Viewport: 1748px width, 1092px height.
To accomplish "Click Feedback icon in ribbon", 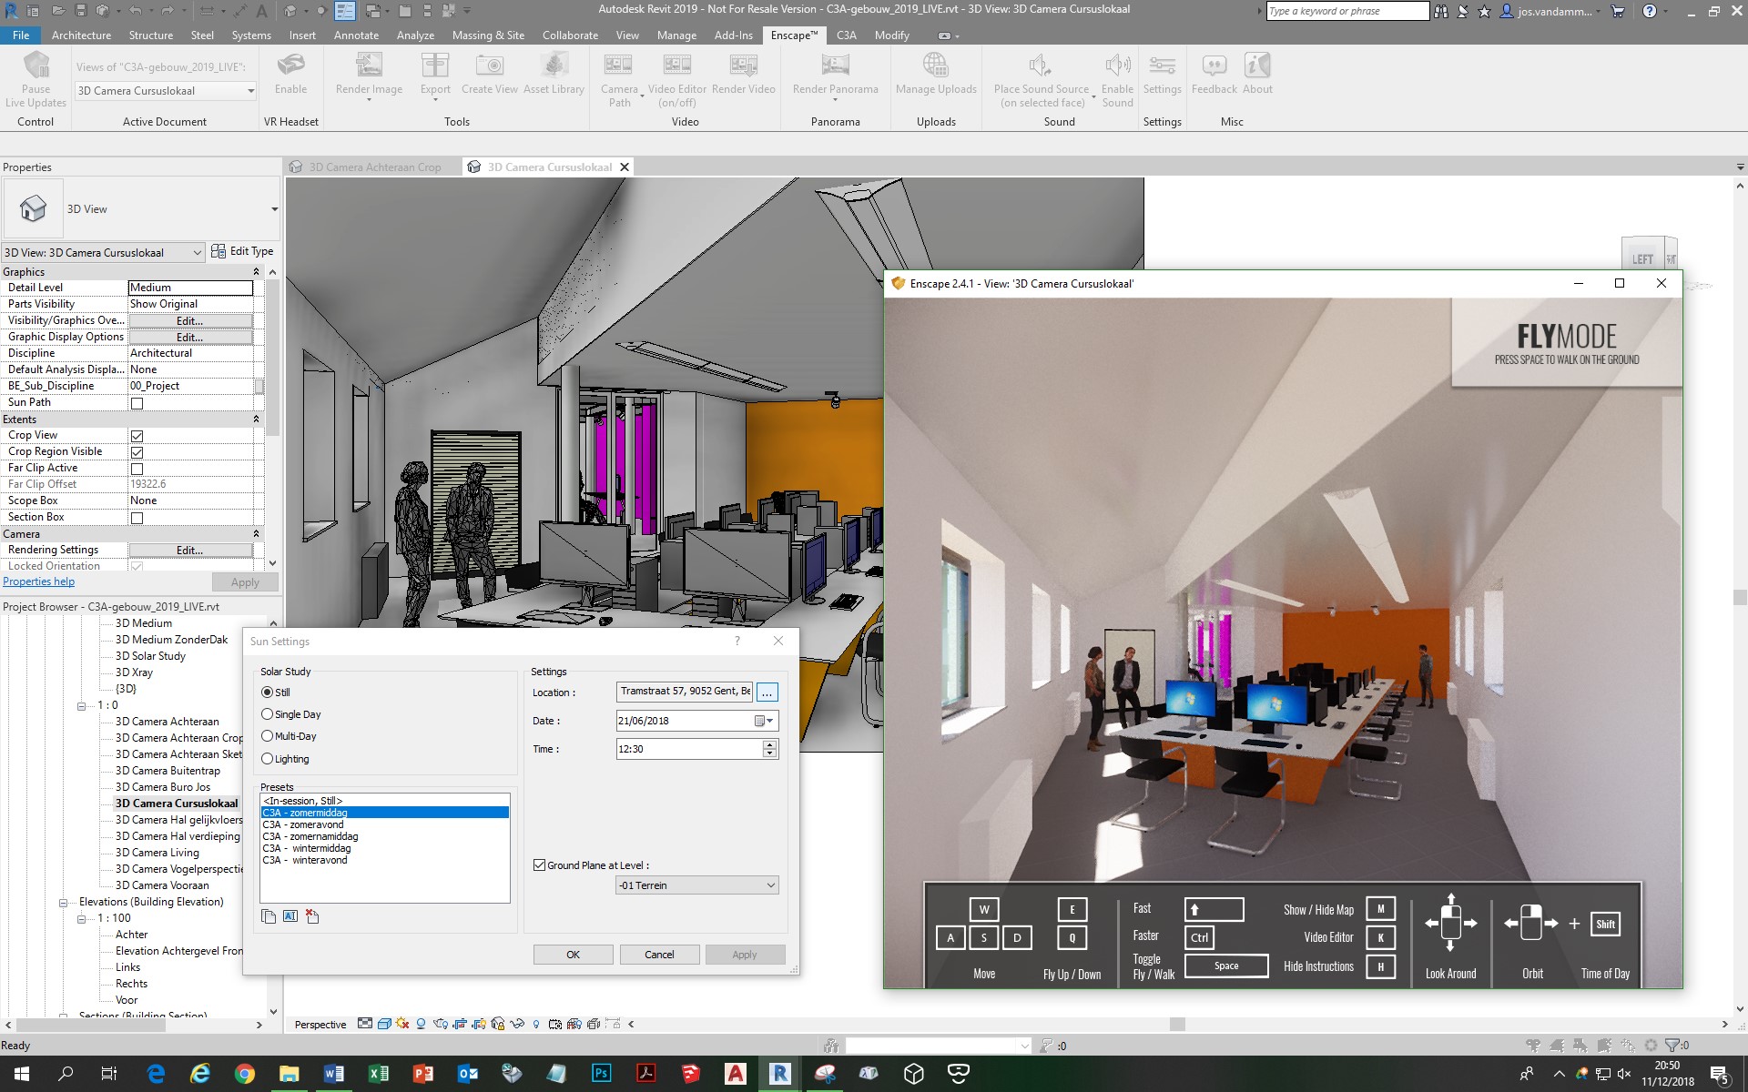I will tap(1214, 66).
